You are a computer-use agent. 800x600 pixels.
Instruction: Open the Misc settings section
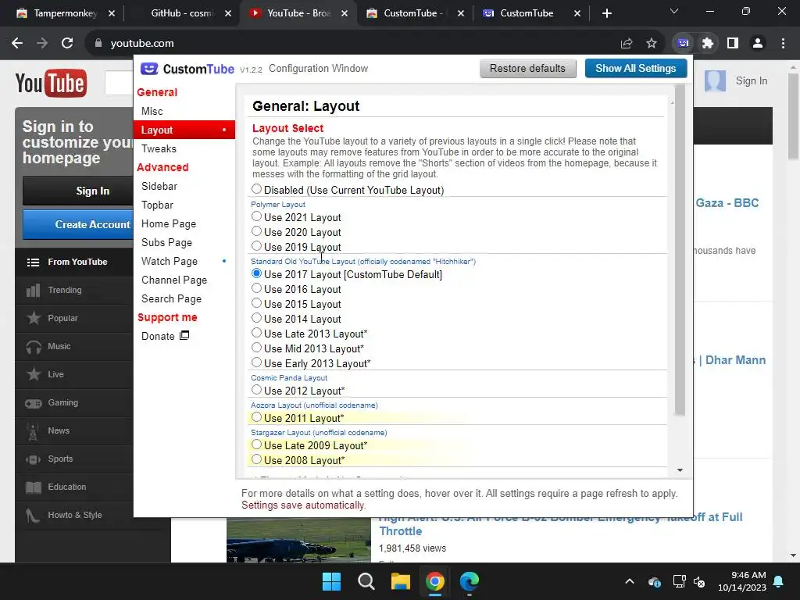[x=184, y=111]
